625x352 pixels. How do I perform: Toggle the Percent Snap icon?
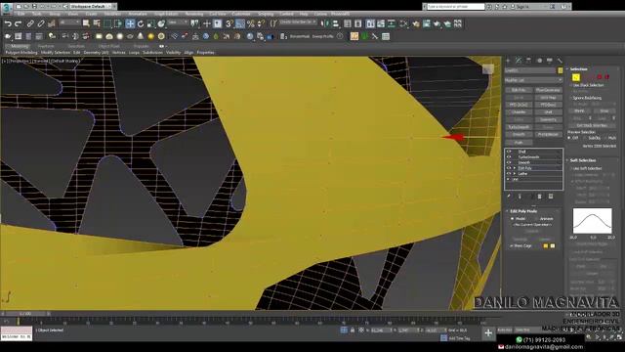[x=251, y=23]
